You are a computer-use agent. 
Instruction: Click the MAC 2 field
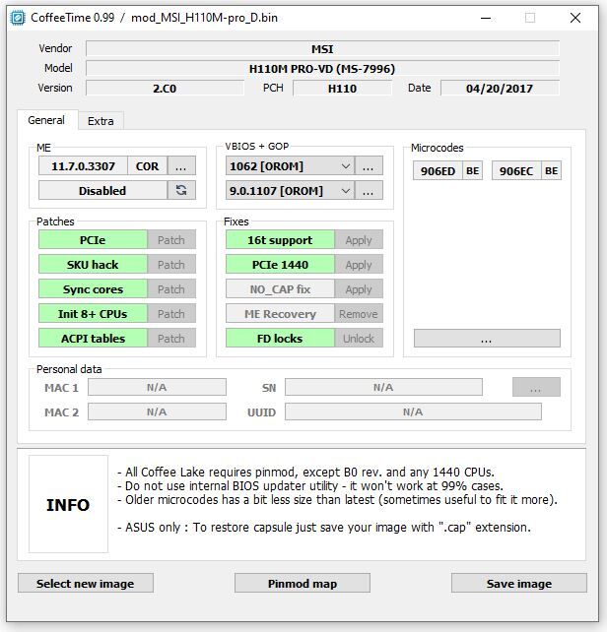157,411
